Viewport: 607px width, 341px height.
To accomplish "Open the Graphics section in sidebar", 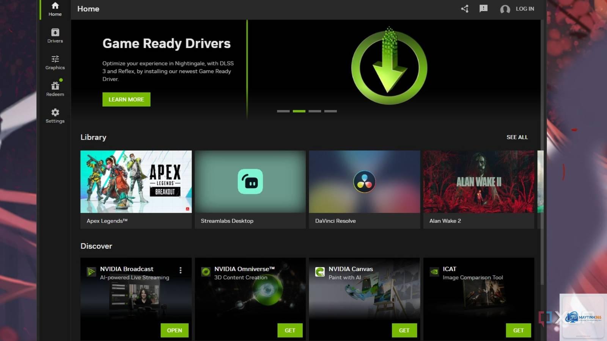I will 55,63.
